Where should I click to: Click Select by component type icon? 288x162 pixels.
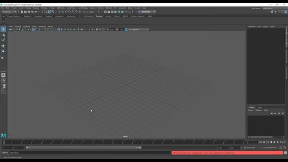(x=53, y=12)
